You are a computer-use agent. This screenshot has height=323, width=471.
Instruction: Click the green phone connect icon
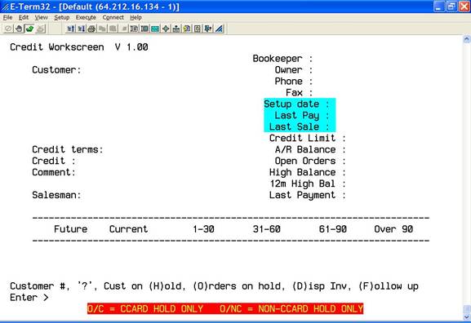[29, 29]
